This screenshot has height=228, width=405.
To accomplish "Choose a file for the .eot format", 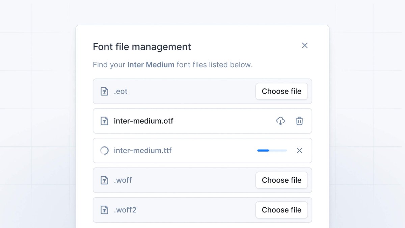I will click(x=281, y=91).
